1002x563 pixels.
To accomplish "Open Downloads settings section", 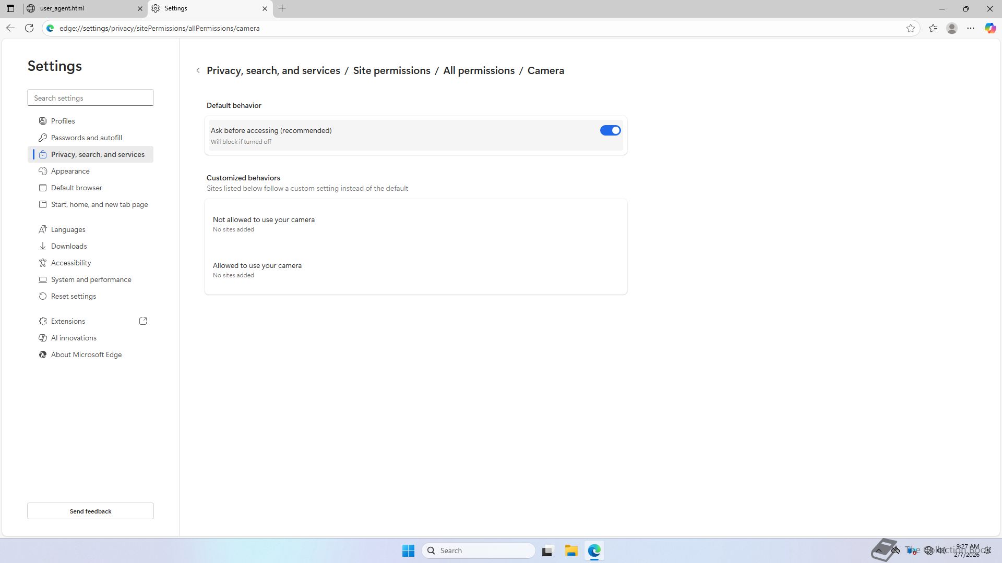I will (69, 246).
